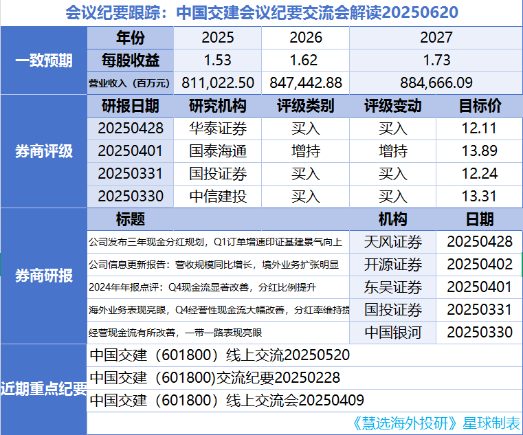Select the 营业收入（百万元）label
The height and width of the screenshot is (435, 523).
(x=131, y=83)
